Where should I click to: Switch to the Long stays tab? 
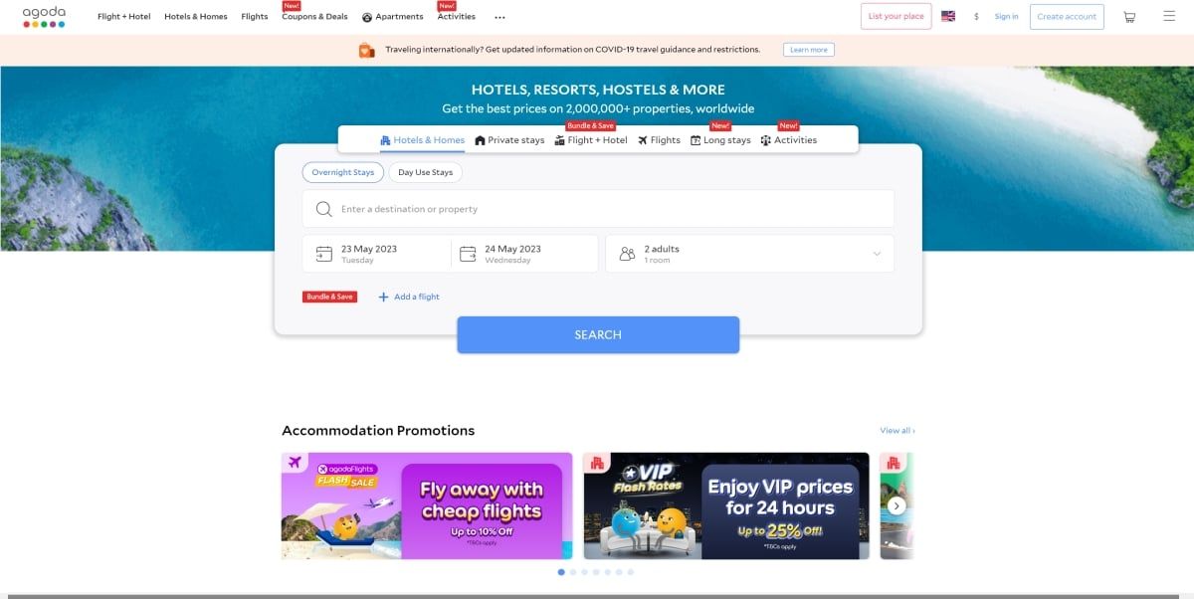720,140
